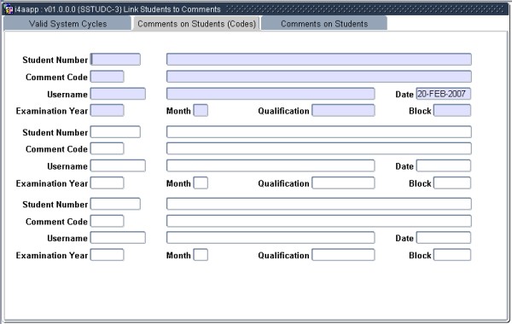Click the second record's Comment Code field
The height and width of the screenshot is (324, 512).
[x=108, y=149]
